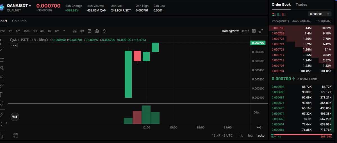The image size is (337, 143).
Task: Collapse the drawing toolbar with side arrow
Action: tap(6, 123)
